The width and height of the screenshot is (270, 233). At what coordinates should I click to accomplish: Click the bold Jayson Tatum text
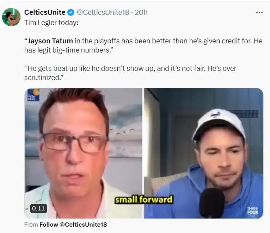tap(50, 41)
